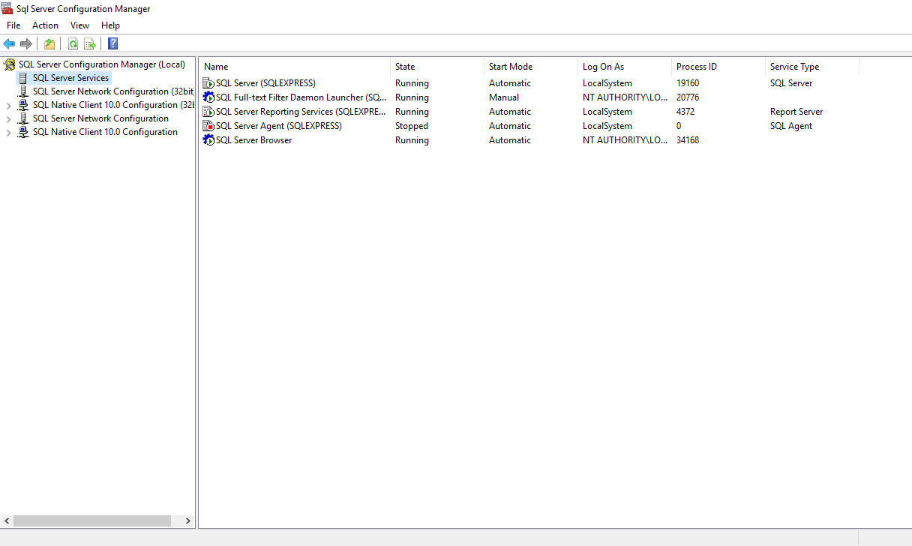Viewport: 912px width, 546px height.
Task: Expand the SQL Server Network Configuration node
Action: 9,119
